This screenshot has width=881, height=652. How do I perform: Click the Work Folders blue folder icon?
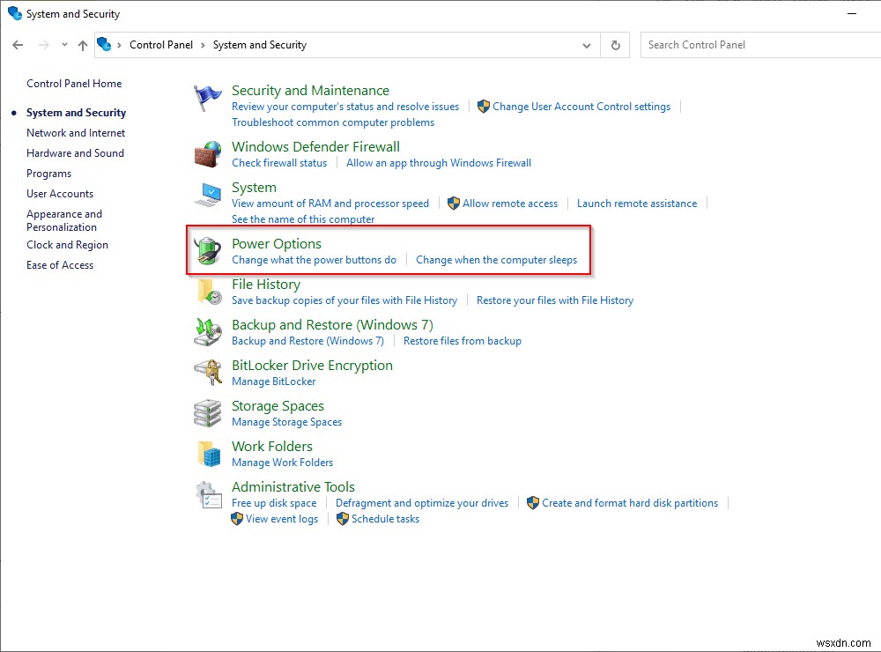pyautogui.click(x=209, y=454)
